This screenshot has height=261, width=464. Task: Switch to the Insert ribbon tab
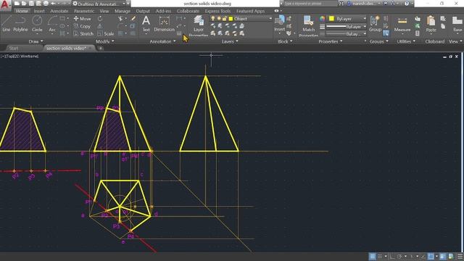39,11
